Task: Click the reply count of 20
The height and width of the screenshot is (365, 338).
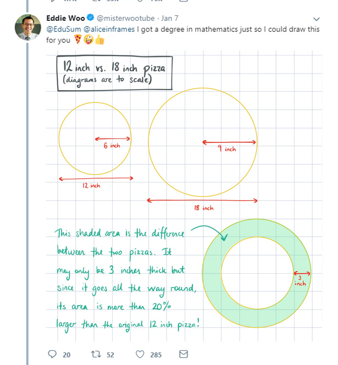Action: point(67,355)
